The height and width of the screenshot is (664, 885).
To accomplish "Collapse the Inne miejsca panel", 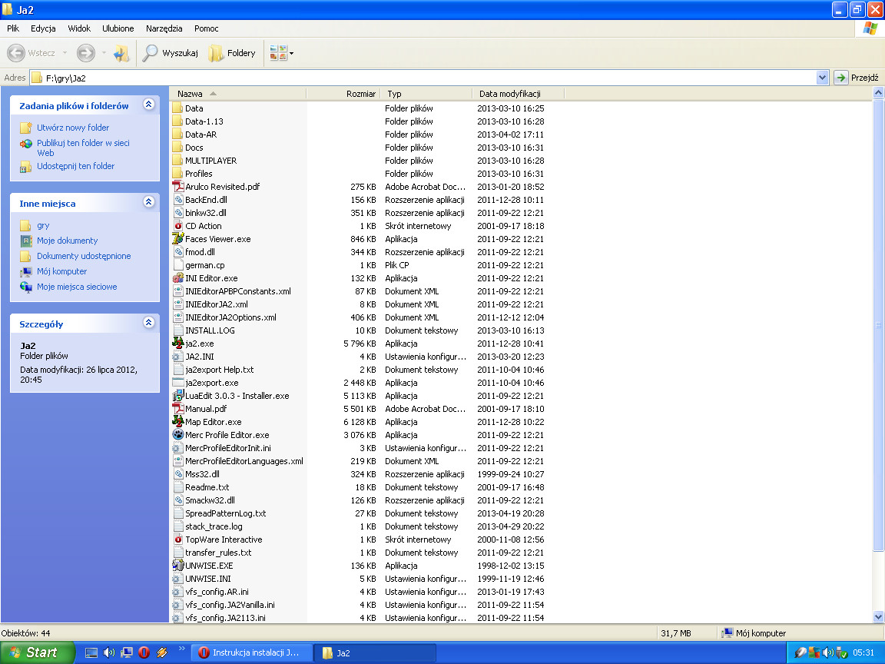I will (148, 203).
